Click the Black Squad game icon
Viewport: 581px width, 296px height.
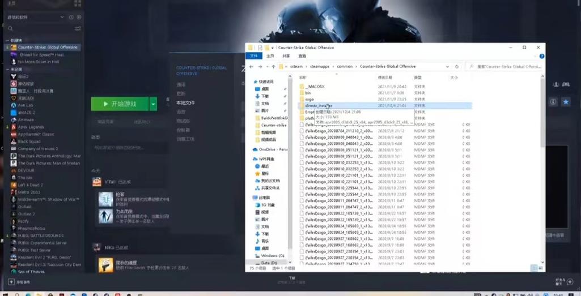(14, 141)
